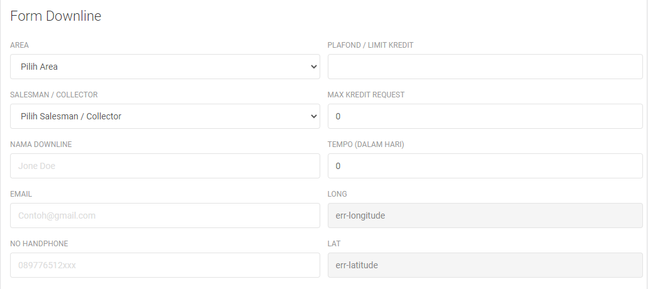Click the PLAFOND / LIMIT KREDIT label

click(x=370, y=45)
